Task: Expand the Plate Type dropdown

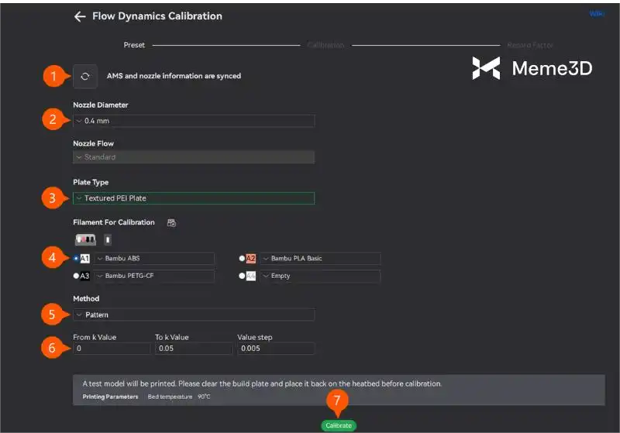Action: (x=194, y=198)
